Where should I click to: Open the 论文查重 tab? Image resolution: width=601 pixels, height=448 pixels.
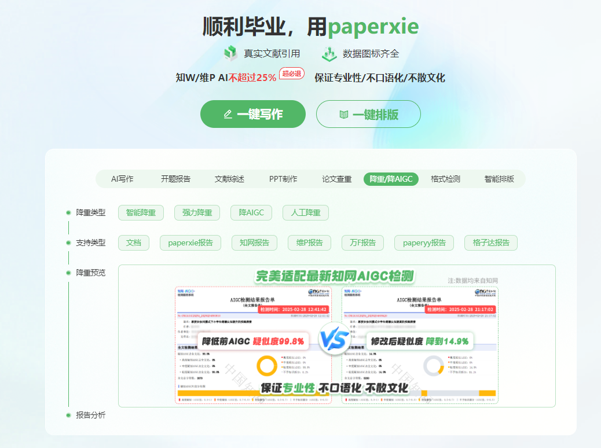(x=337, y=179)
